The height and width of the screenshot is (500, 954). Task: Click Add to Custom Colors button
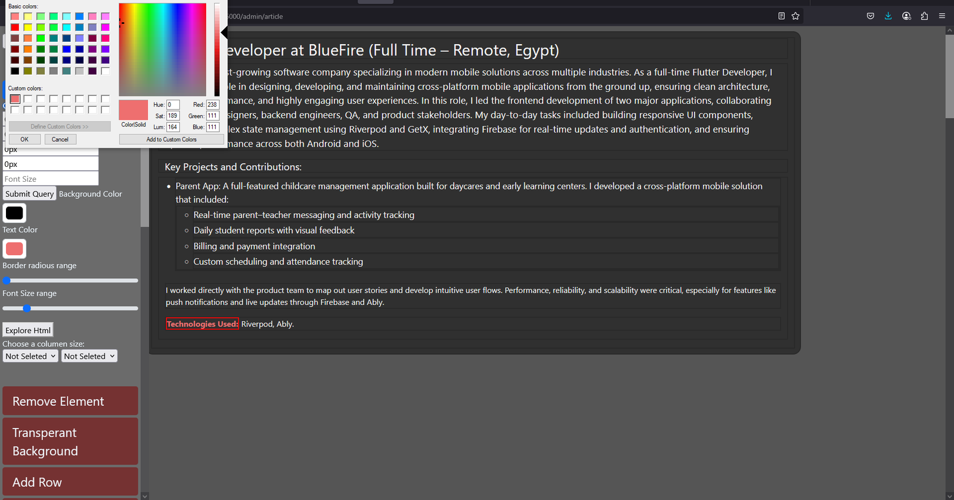pyautogui.click(x=172, y=139)
